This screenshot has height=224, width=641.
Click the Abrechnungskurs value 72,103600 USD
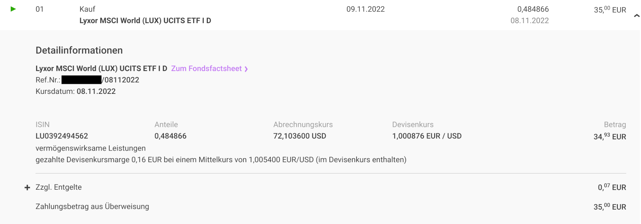(x=300, y=136)
